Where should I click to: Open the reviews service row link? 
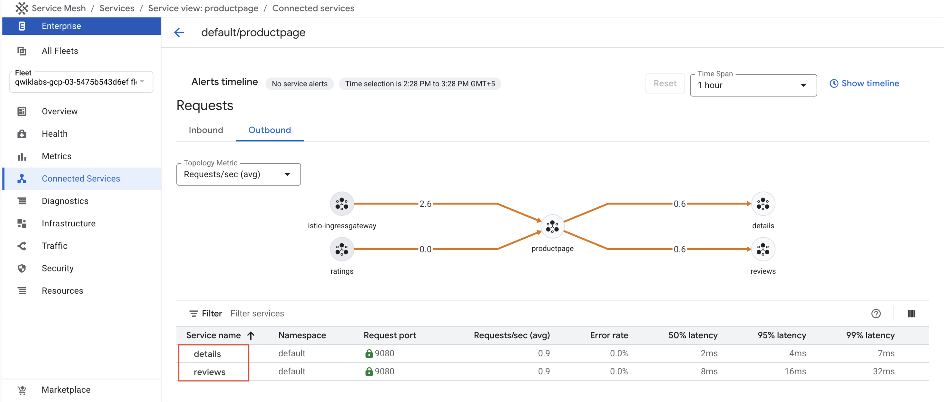[209, 372]
